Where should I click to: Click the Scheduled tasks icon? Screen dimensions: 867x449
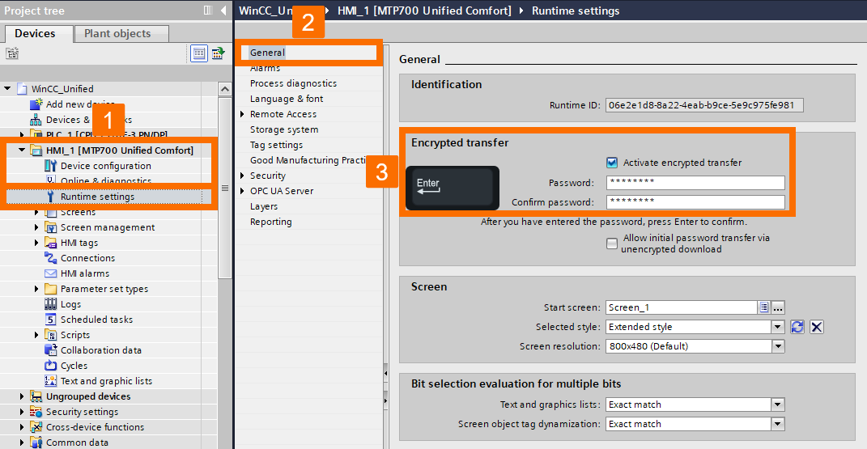(x=50, y=320)
